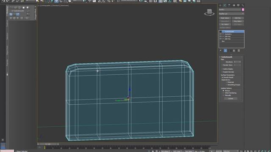The width and height of the screenshot is (271, 152).
Task: Enable Separate by Materials checkbox
Action: pos(227,82)
